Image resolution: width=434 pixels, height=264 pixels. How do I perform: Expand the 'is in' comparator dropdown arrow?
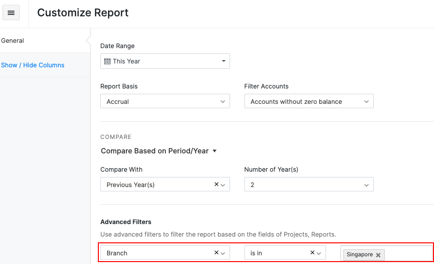tap(319, 253)
